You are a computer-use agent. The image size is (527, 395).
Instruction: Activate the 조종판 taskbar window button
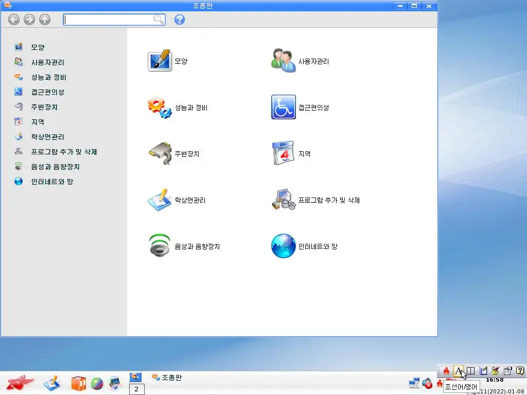(167, 378)
